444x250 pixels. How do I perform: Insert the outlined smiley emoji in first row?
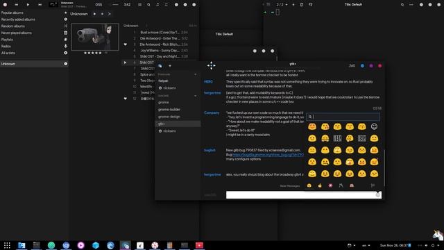(374, 126)
